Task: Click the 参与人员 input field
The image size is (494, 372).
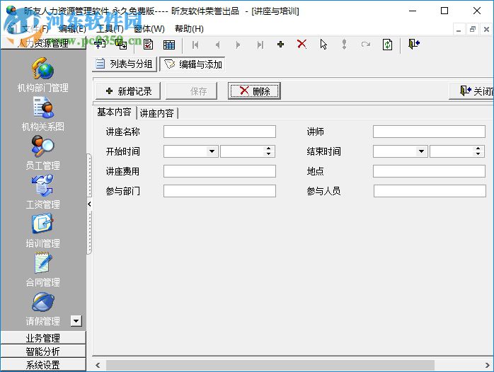Action: [x=430, y=191]
